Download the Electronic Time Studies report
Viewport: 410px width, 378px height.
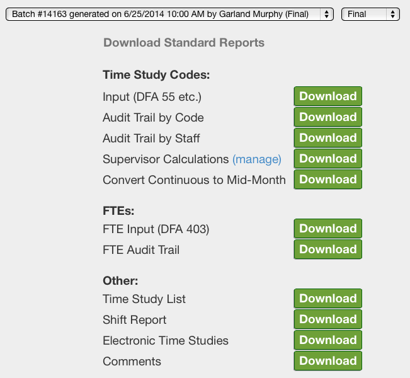click(x=327, y=340)
